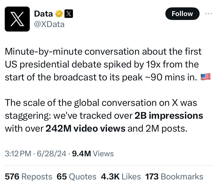Click the bold 2B impressions text
Image resolution: width=218 pixels, height=186 pixels.
[169, 116]
